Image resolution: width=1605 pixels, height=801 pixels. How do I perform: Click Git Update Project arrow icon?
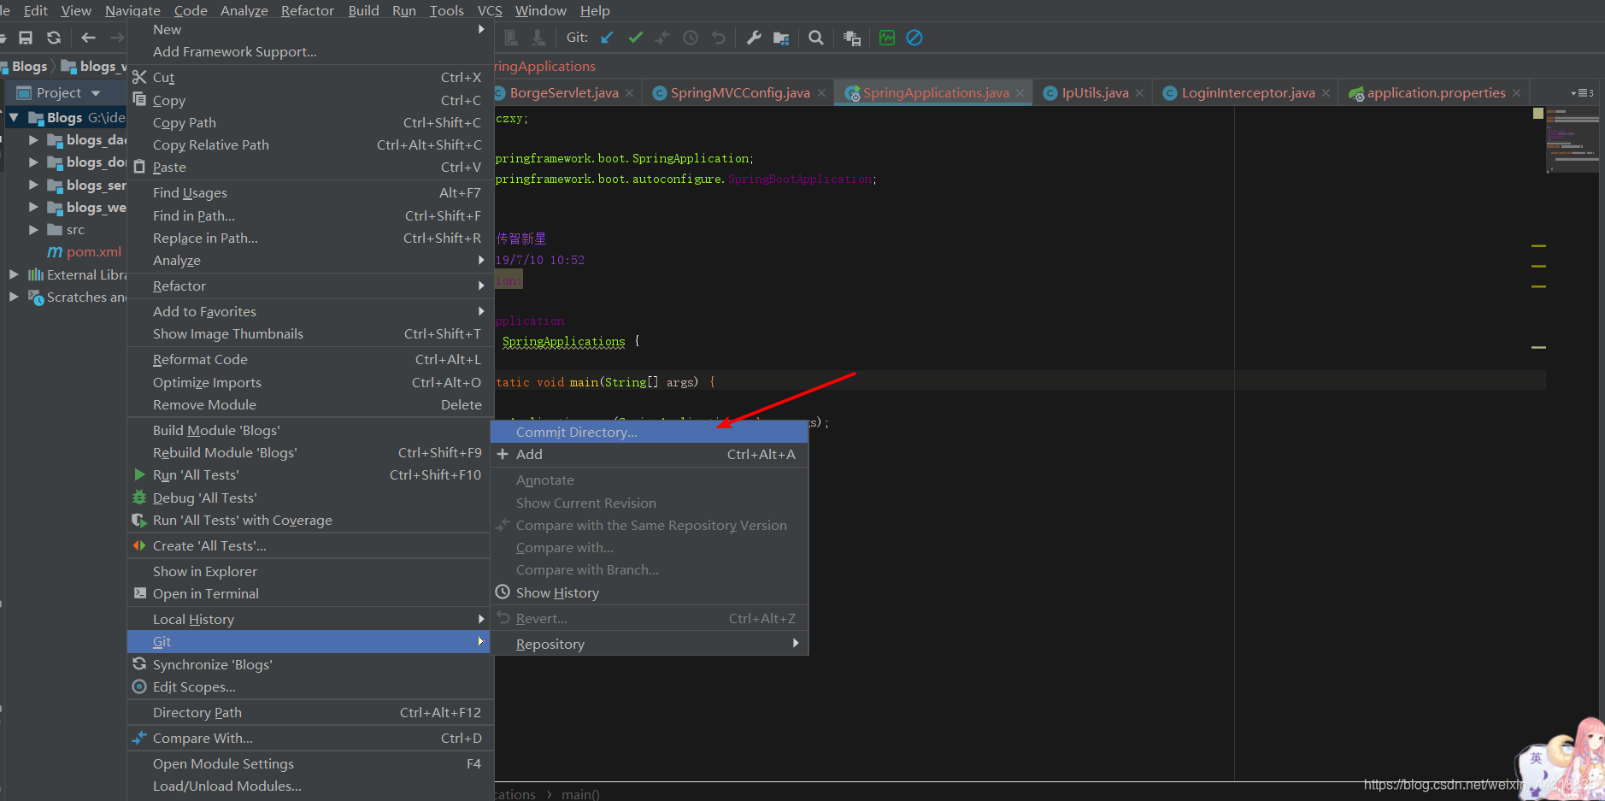pyautogui.click(x=607, y=38)
